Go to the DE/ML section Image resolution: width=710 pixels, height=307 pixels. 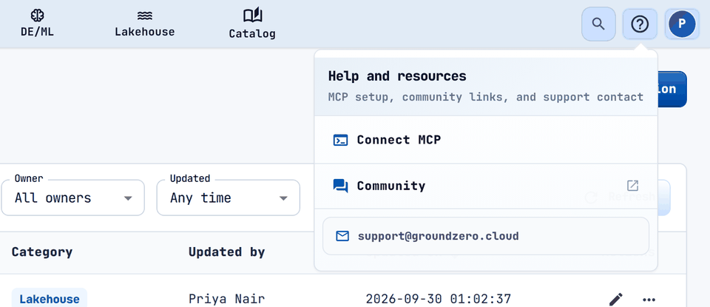pyautogui.click(x=37, y=24)
